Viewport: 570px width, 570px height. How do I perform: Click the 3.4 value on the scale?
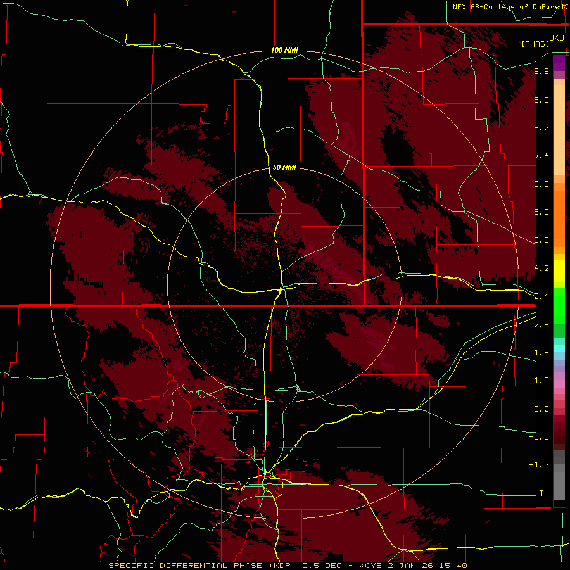tap(541, 296)
